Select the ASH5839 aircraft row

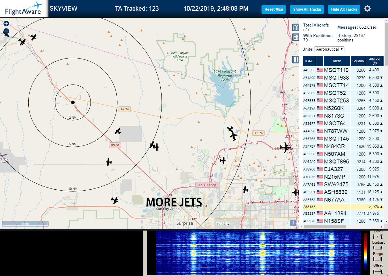tap(343, 192)
